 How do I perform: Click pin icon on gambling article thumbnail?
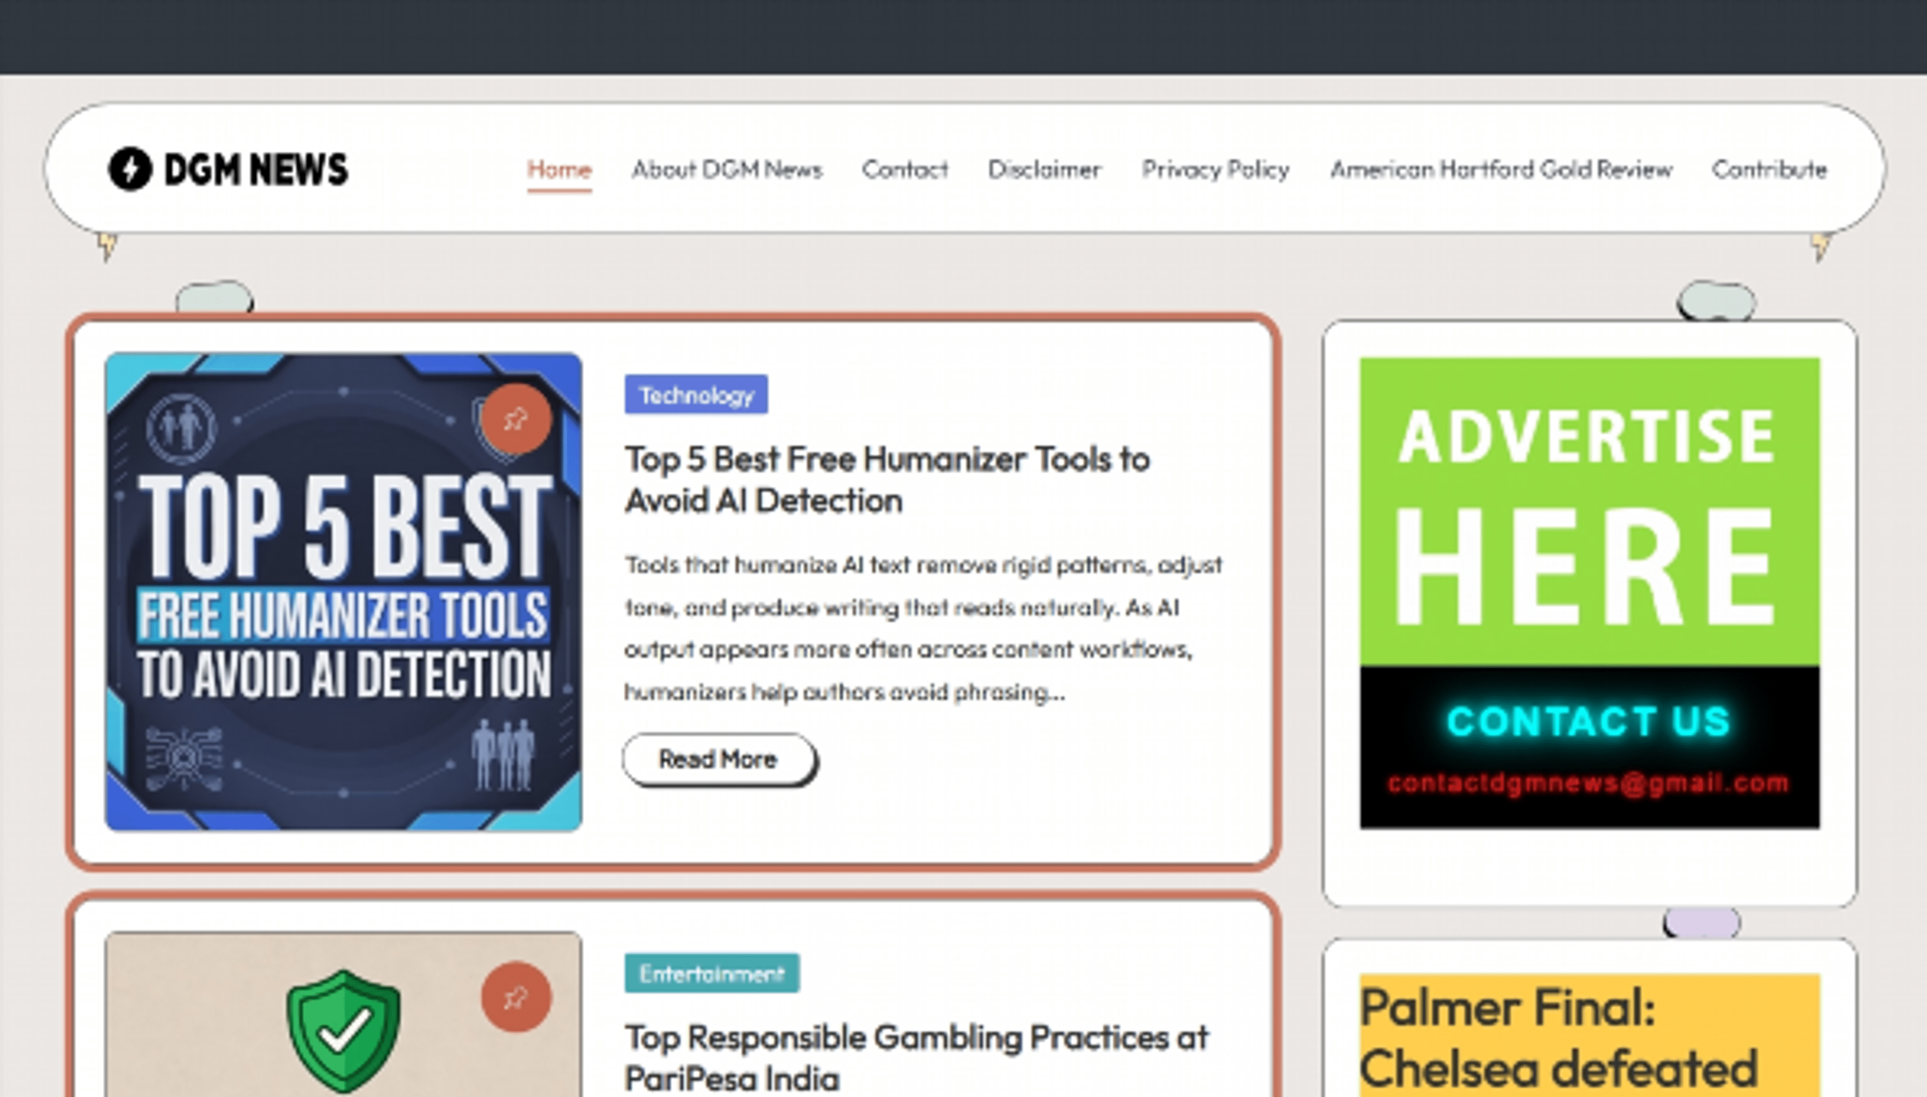click(x=516, y=998)
